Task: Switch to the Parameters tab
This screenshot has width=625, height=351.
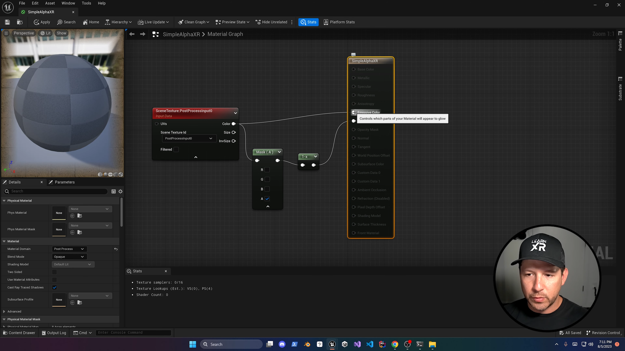Action: pos(64,182)
